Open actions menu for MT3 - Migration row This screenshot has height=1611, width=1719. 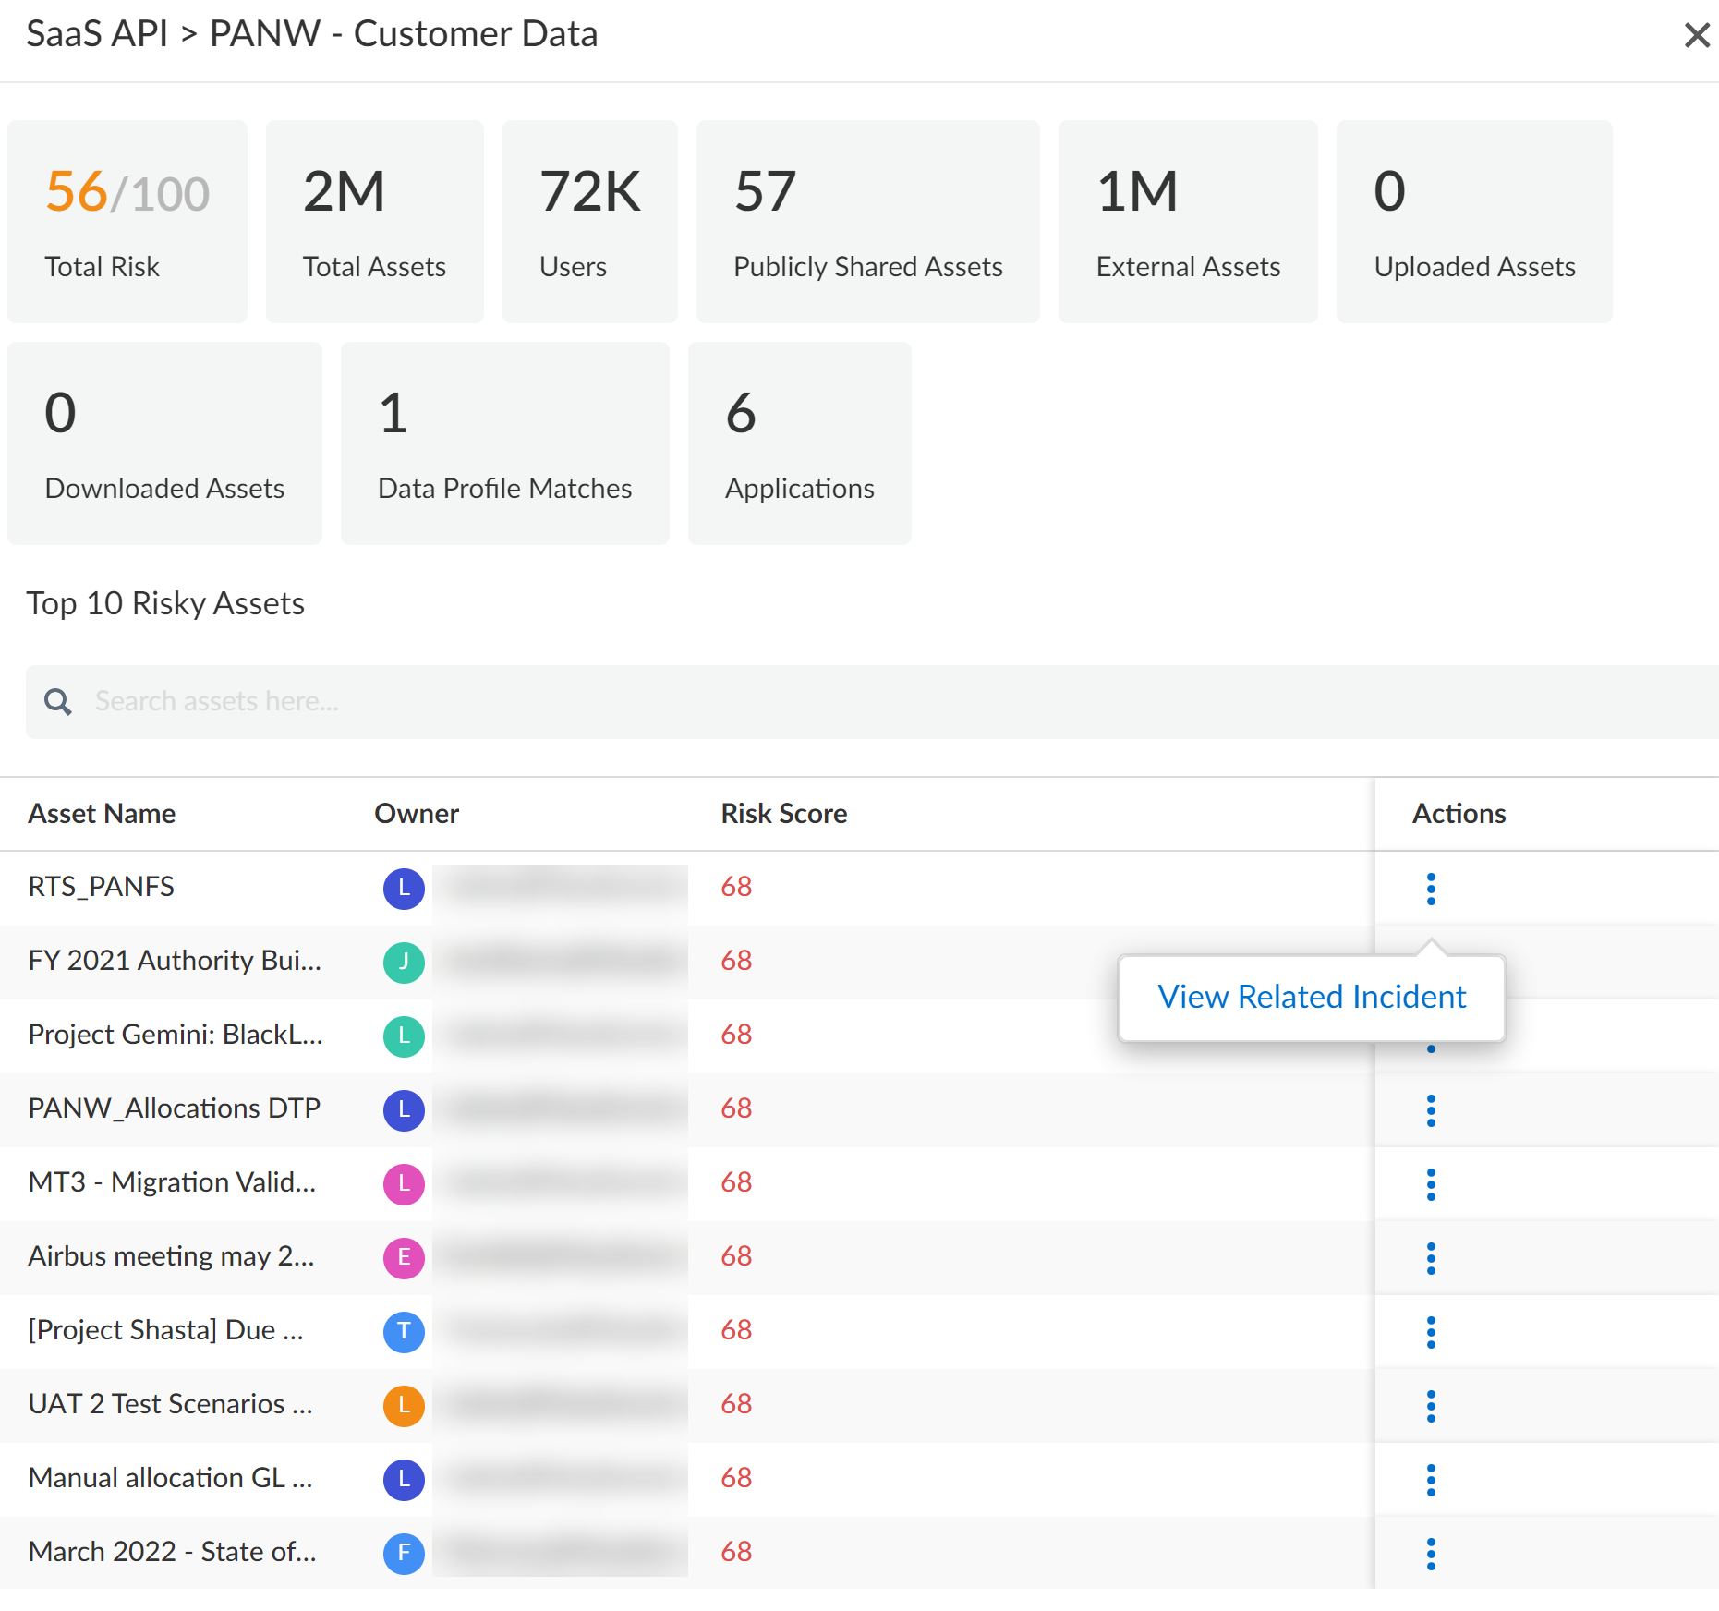[x=1430, y=1184]
